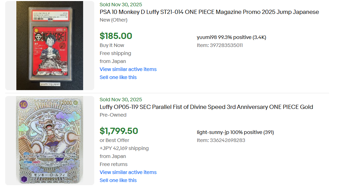Visit seller yuumi98's profile
Image resolution: width=352 pixels, height=190 pixels.
pos(207,37)
